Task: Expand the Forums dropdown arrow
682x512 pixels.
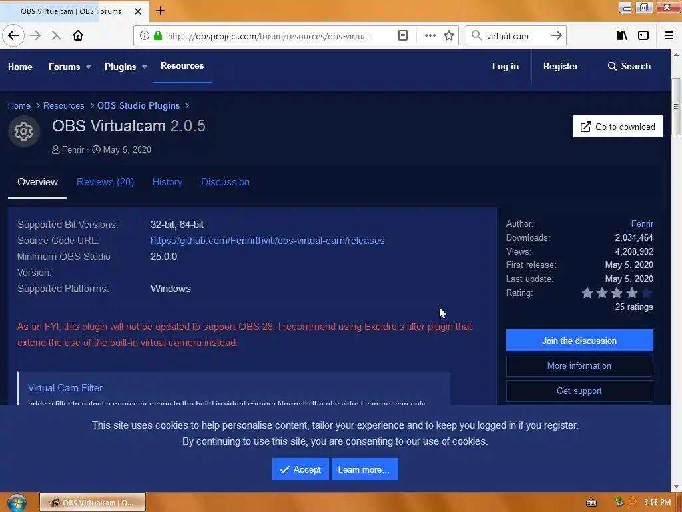Action: pyautogui.click(x=89, y=67)
